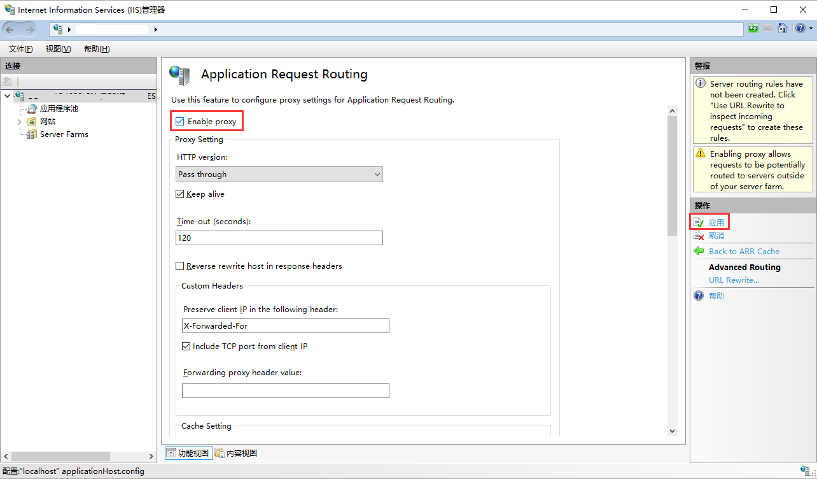
Task: Click the Connections pane scroll right arrow
Action: 151,456
